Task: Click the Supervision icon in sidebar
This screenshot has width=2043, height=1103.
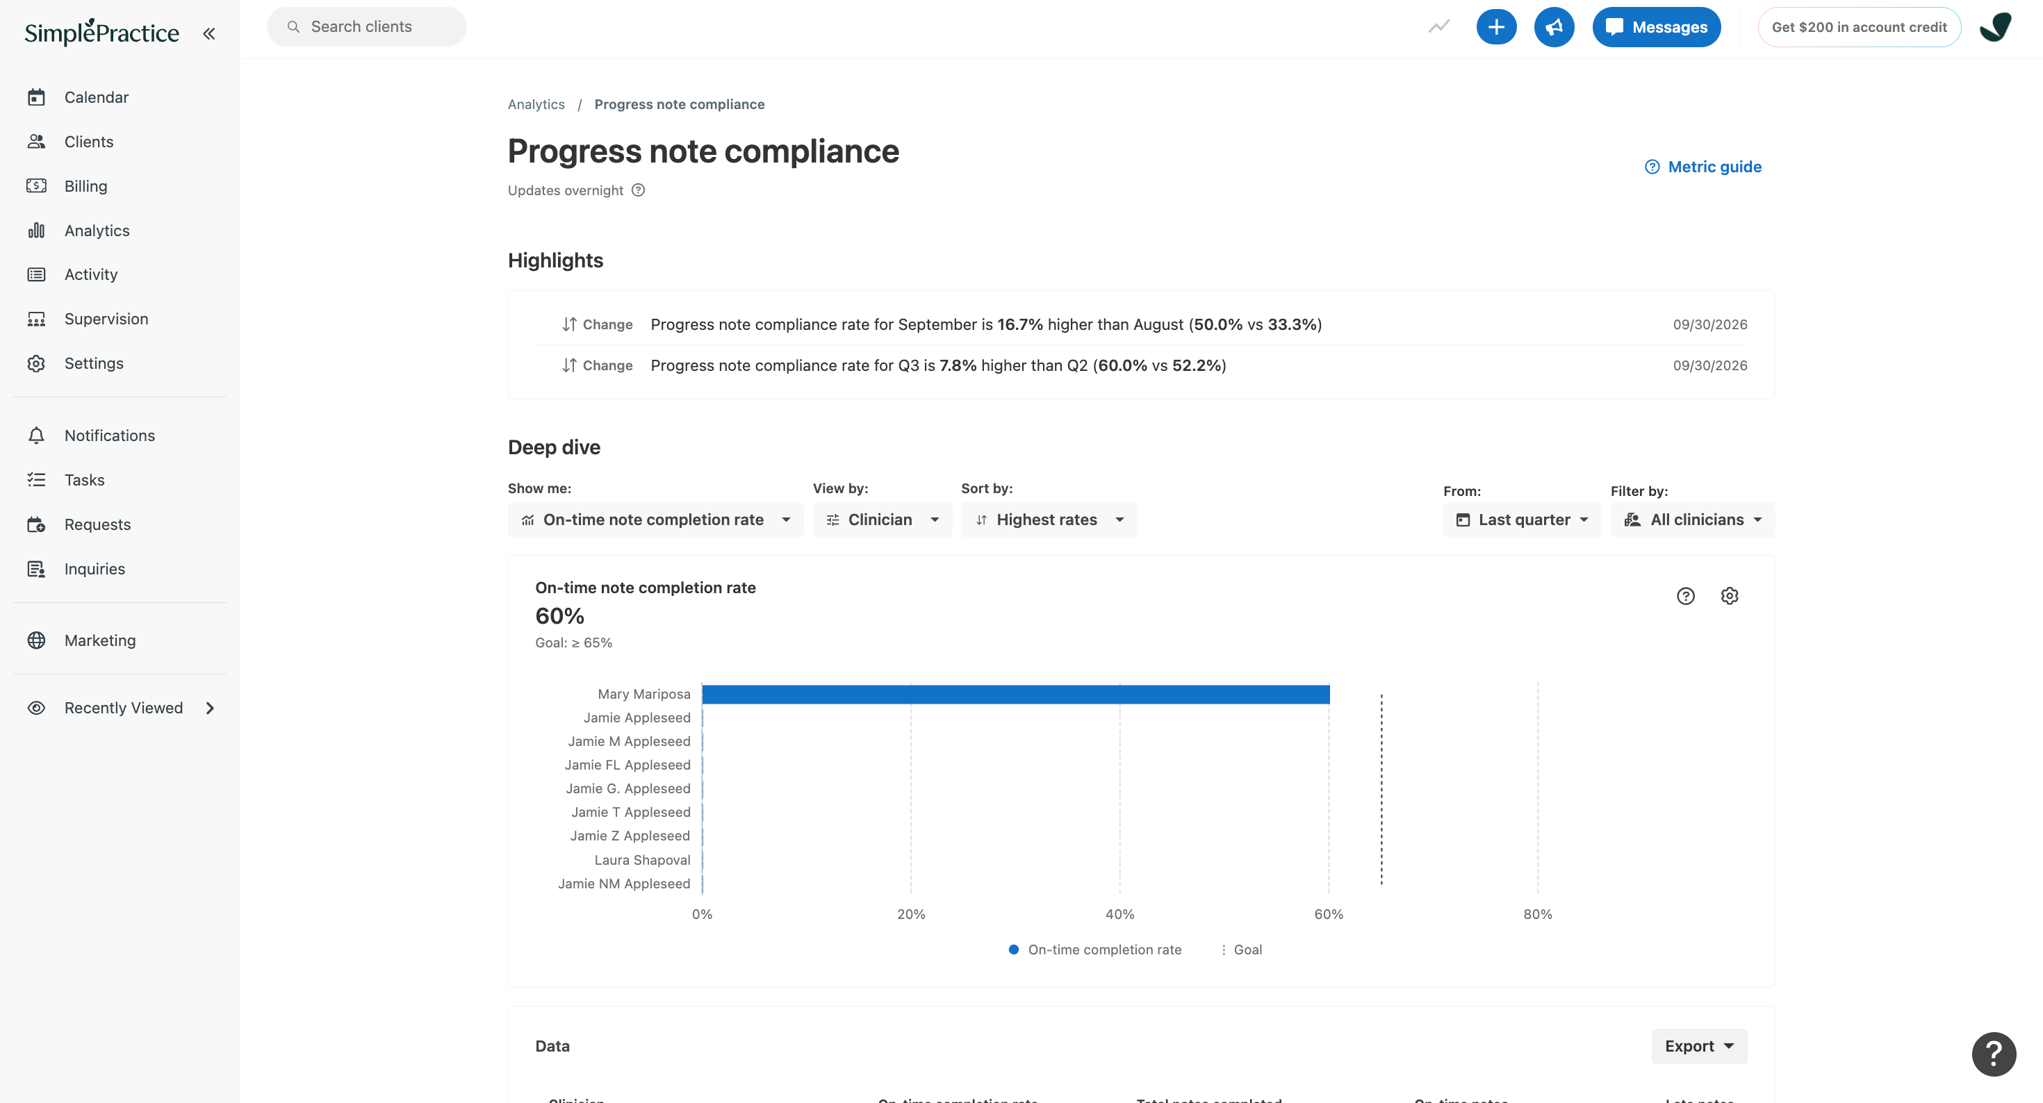Action: click(36, 320)
